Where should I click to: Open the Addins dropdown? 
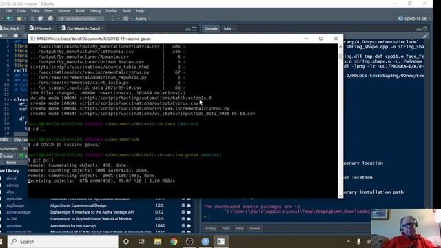pos(143,19)
